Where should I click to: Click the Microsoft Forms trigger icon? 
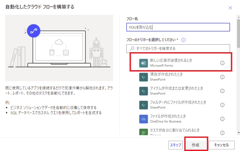pos(143,63)
